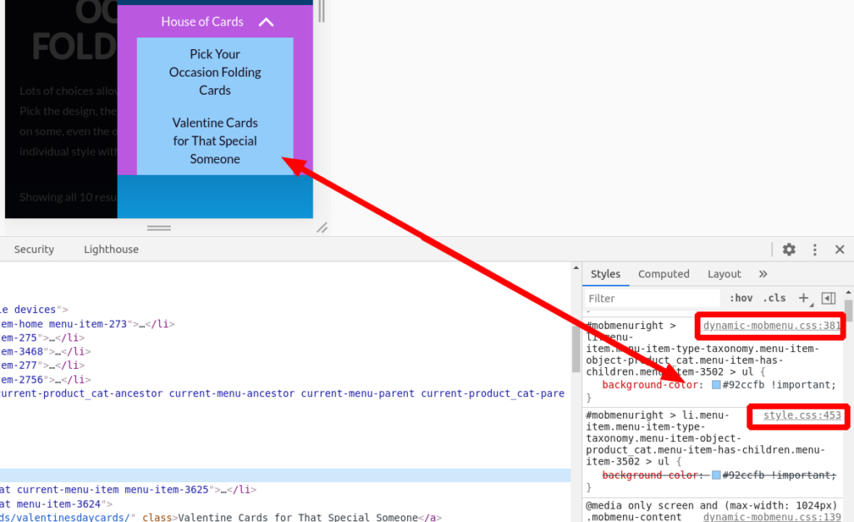Select the Styles tab
The height and width of the screenshot is (522, 854).
(605, 274)
